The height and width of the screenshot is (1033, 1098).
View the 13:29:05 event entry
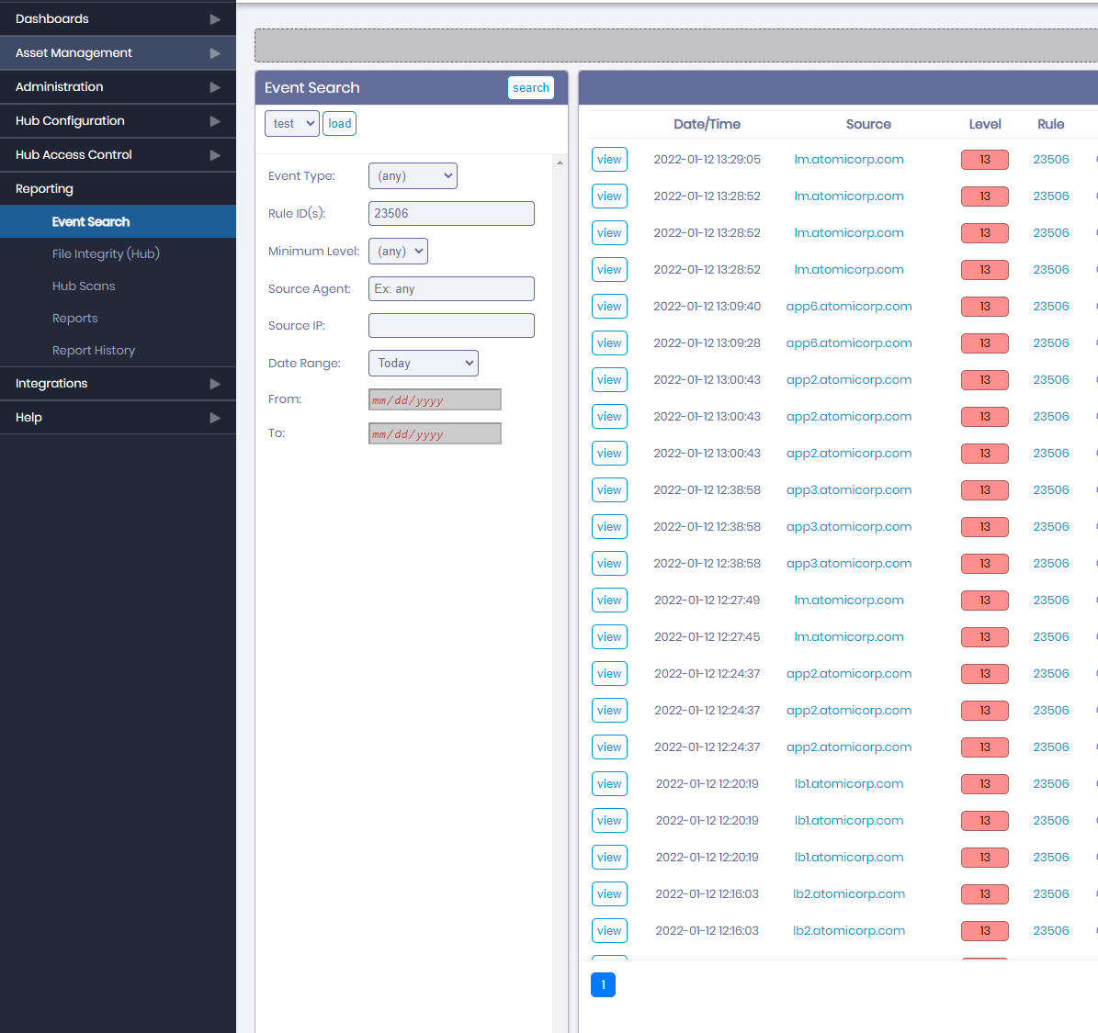(x=609, y=160)
